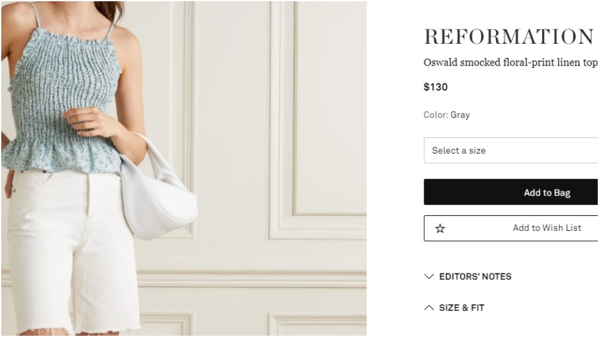Click the SIZE & FIT section heading
Screen dimensions: 599x337
click(462, 308)
